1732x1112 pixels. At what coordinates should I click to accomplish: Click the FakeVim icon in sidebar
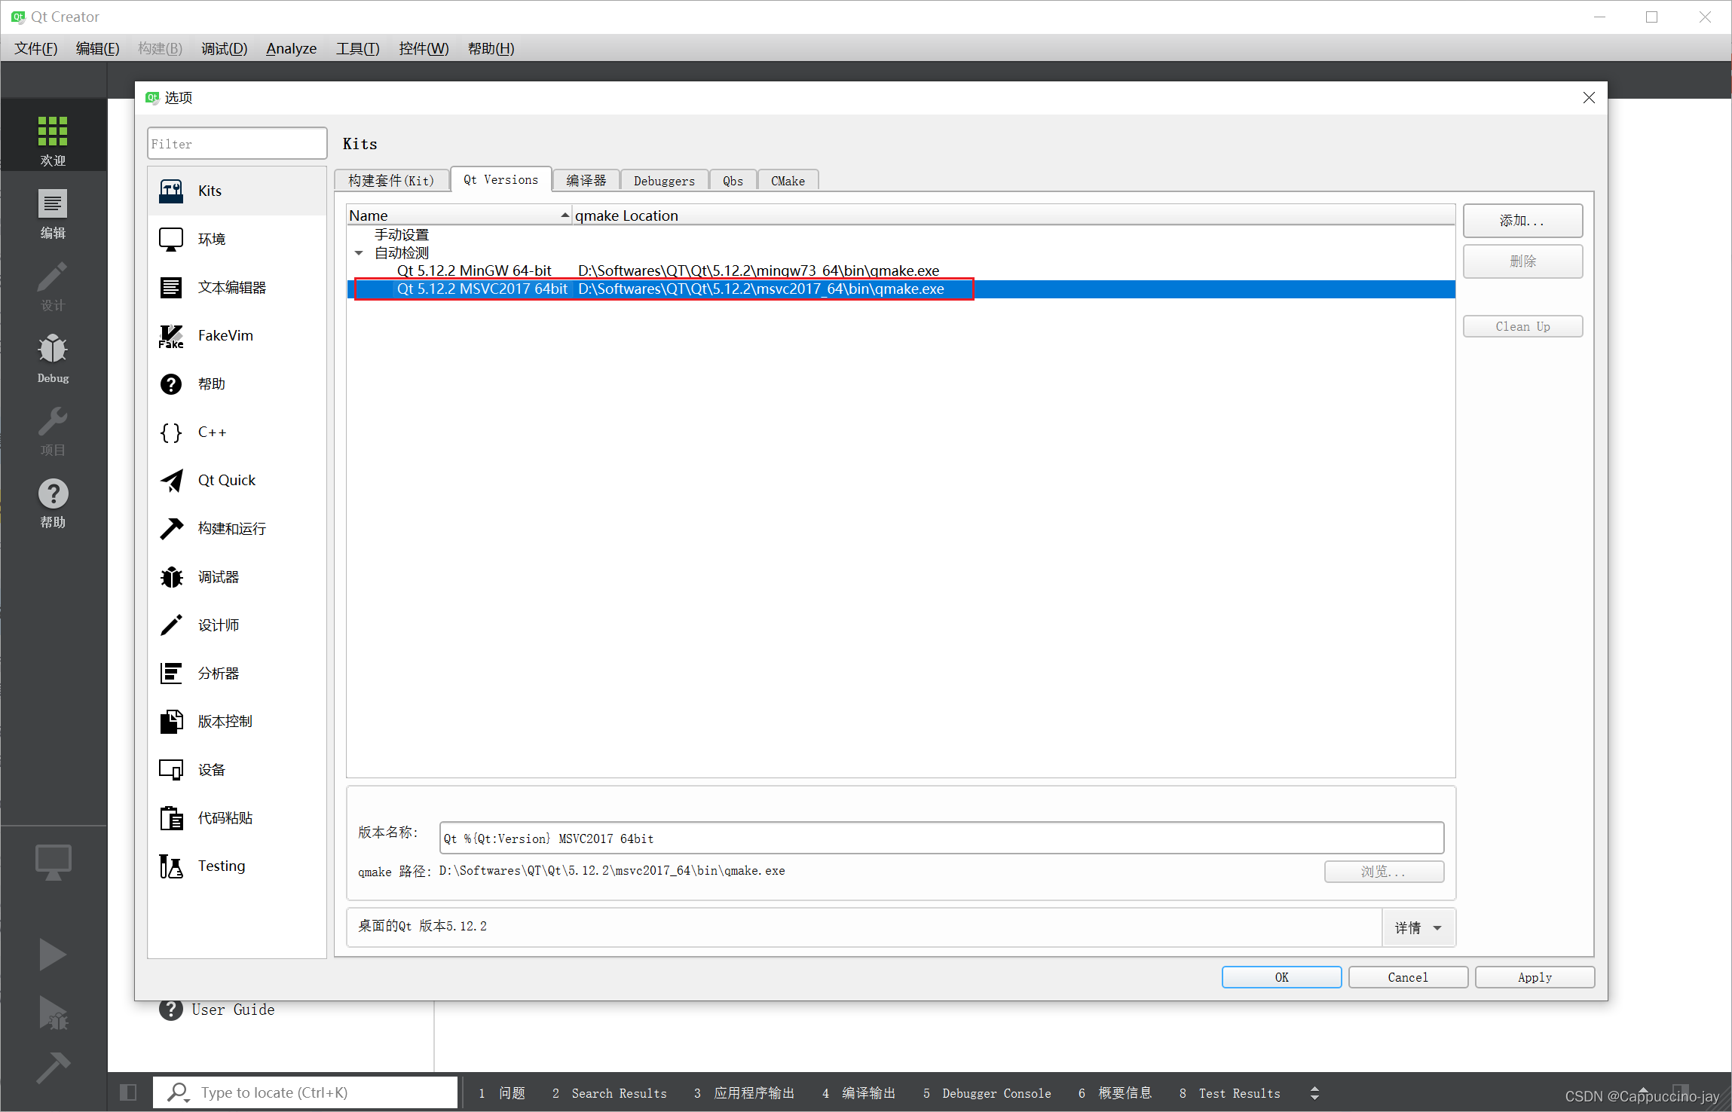point(172,335)
